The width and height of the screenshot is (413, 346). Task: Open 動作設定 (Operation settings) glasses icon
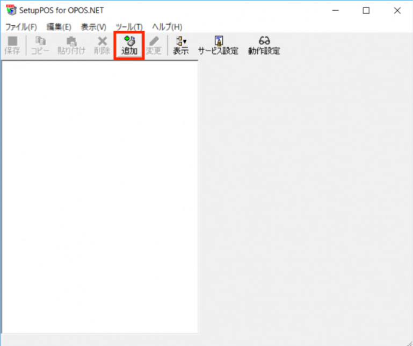[x=264, y=45]
